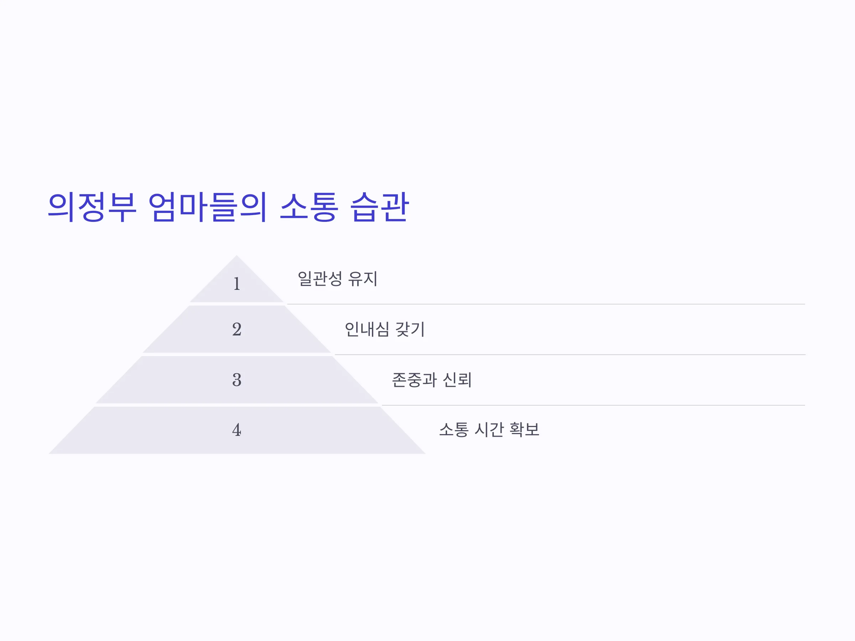The image size is (855, 641).
Task: Click '소통' in the blue title
Action: point(309,207)
